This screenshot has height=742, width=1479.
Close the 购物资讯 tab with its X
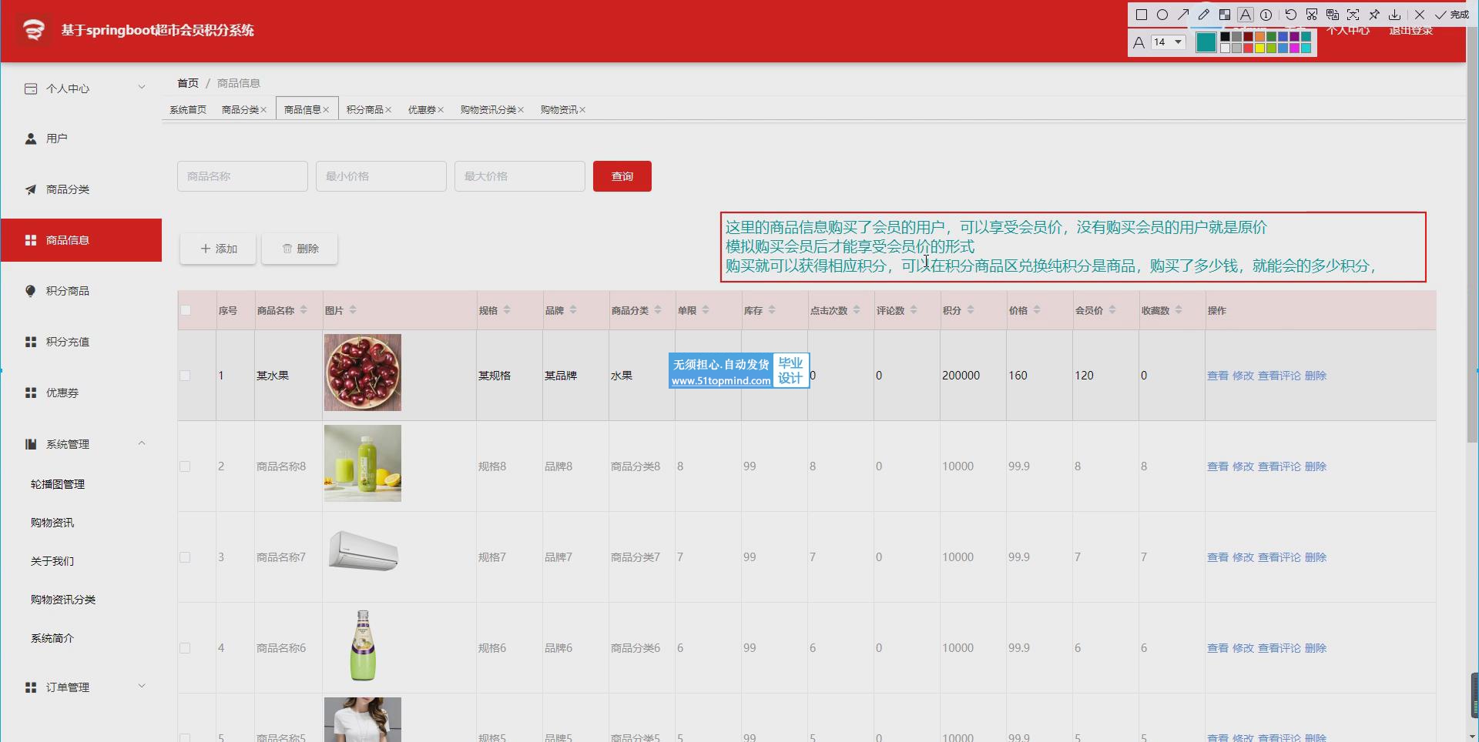[x=582, y=110]
